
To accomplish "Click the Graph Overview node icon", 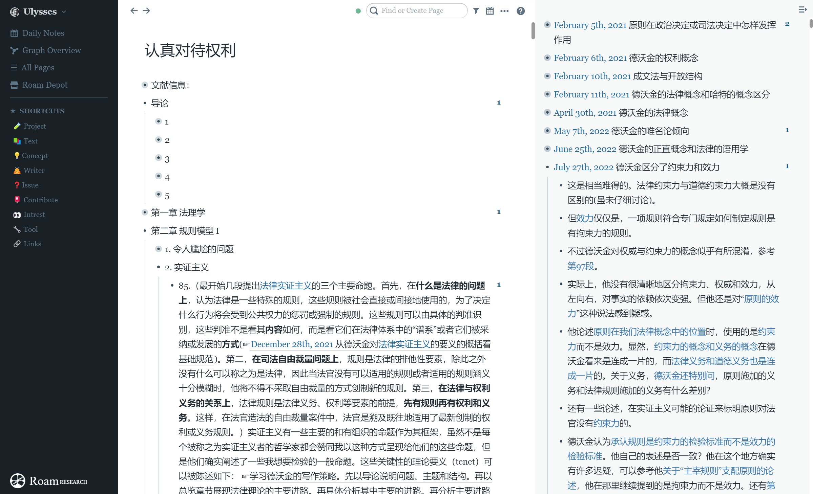I will click(14, 50).
